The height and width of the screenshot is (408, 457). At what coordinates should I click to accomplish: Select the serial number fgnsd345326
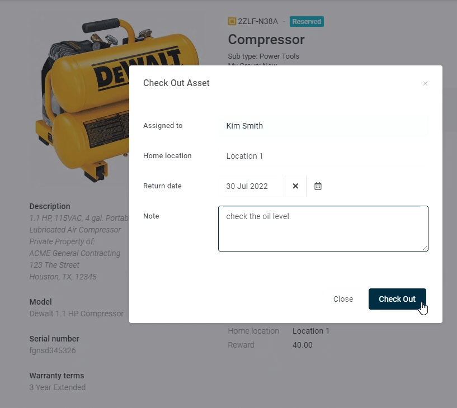[53, 350]
